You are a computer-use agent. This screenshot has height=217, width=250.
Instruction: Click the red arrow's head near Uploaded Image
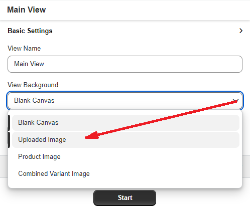[x=92, y=135]
